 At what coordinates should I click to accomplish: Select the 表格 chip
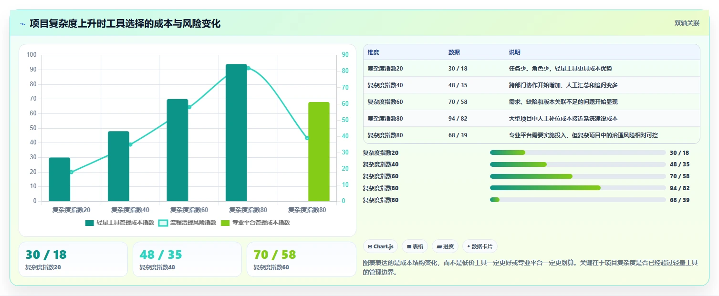click(415, 246)
